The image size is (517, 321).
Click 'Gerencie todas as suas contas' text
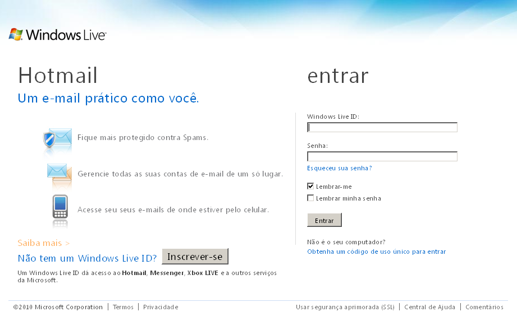pyautogui.click(x=180, y=174)
